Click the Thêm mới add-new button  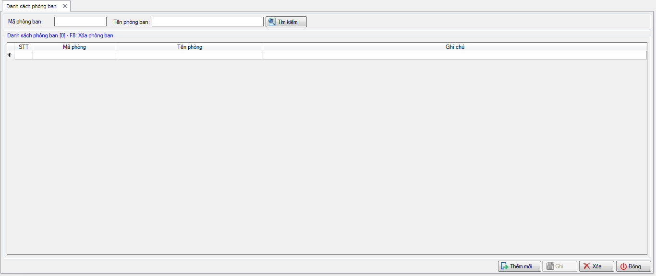(x=520, y=266)
